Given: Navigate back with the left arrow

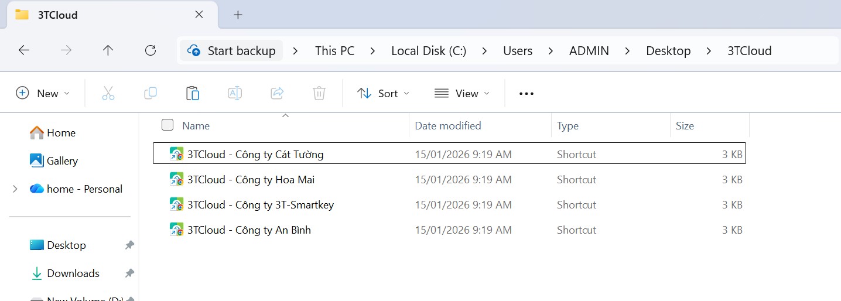Looking at the screenshot, I should pyautogui.click(x=24, y=50).
